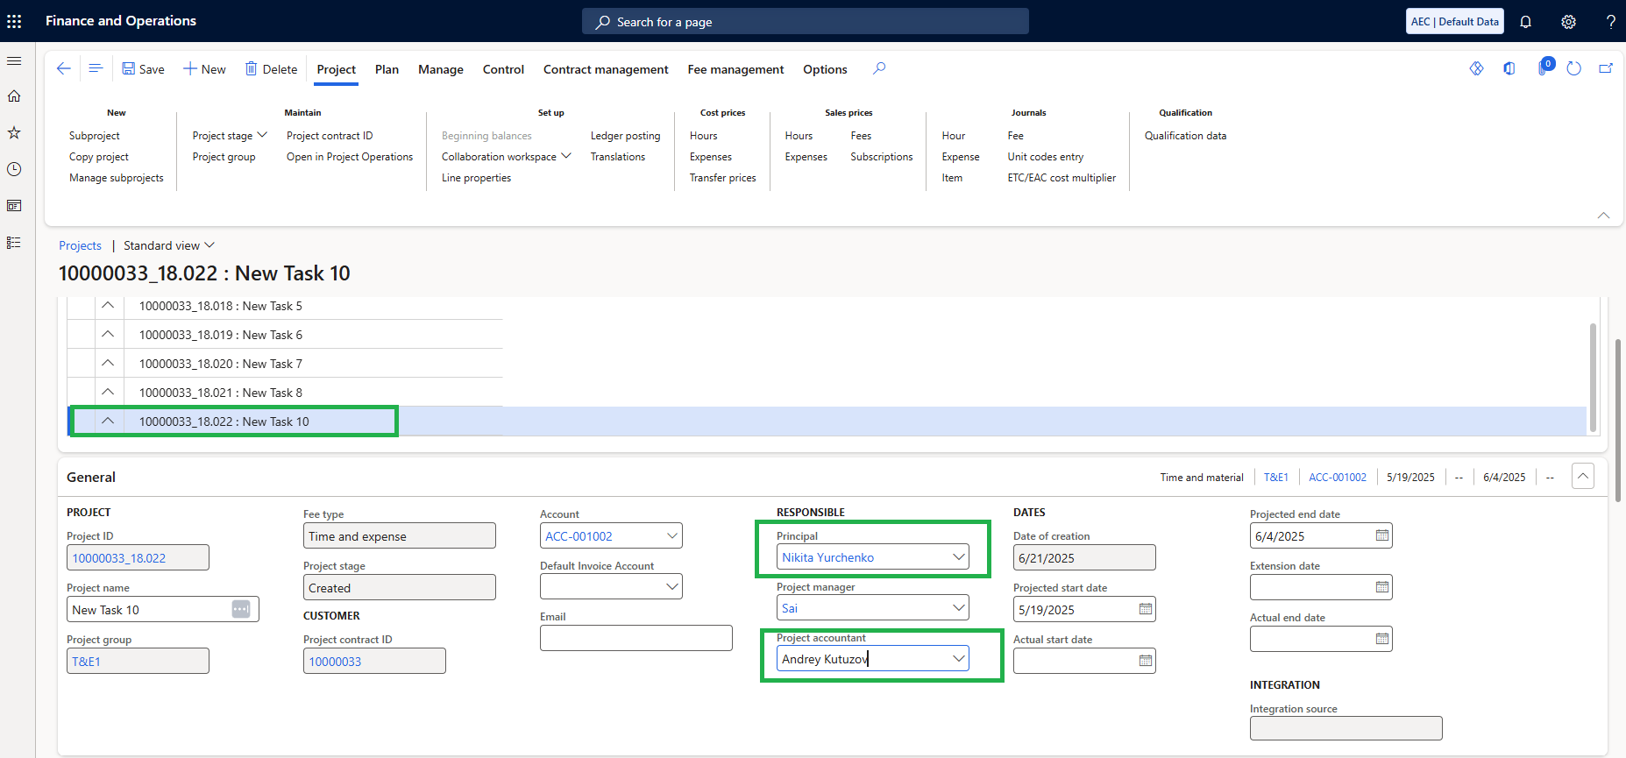
Task: Click the search icon in action pane
Action: tap(879, 68)
